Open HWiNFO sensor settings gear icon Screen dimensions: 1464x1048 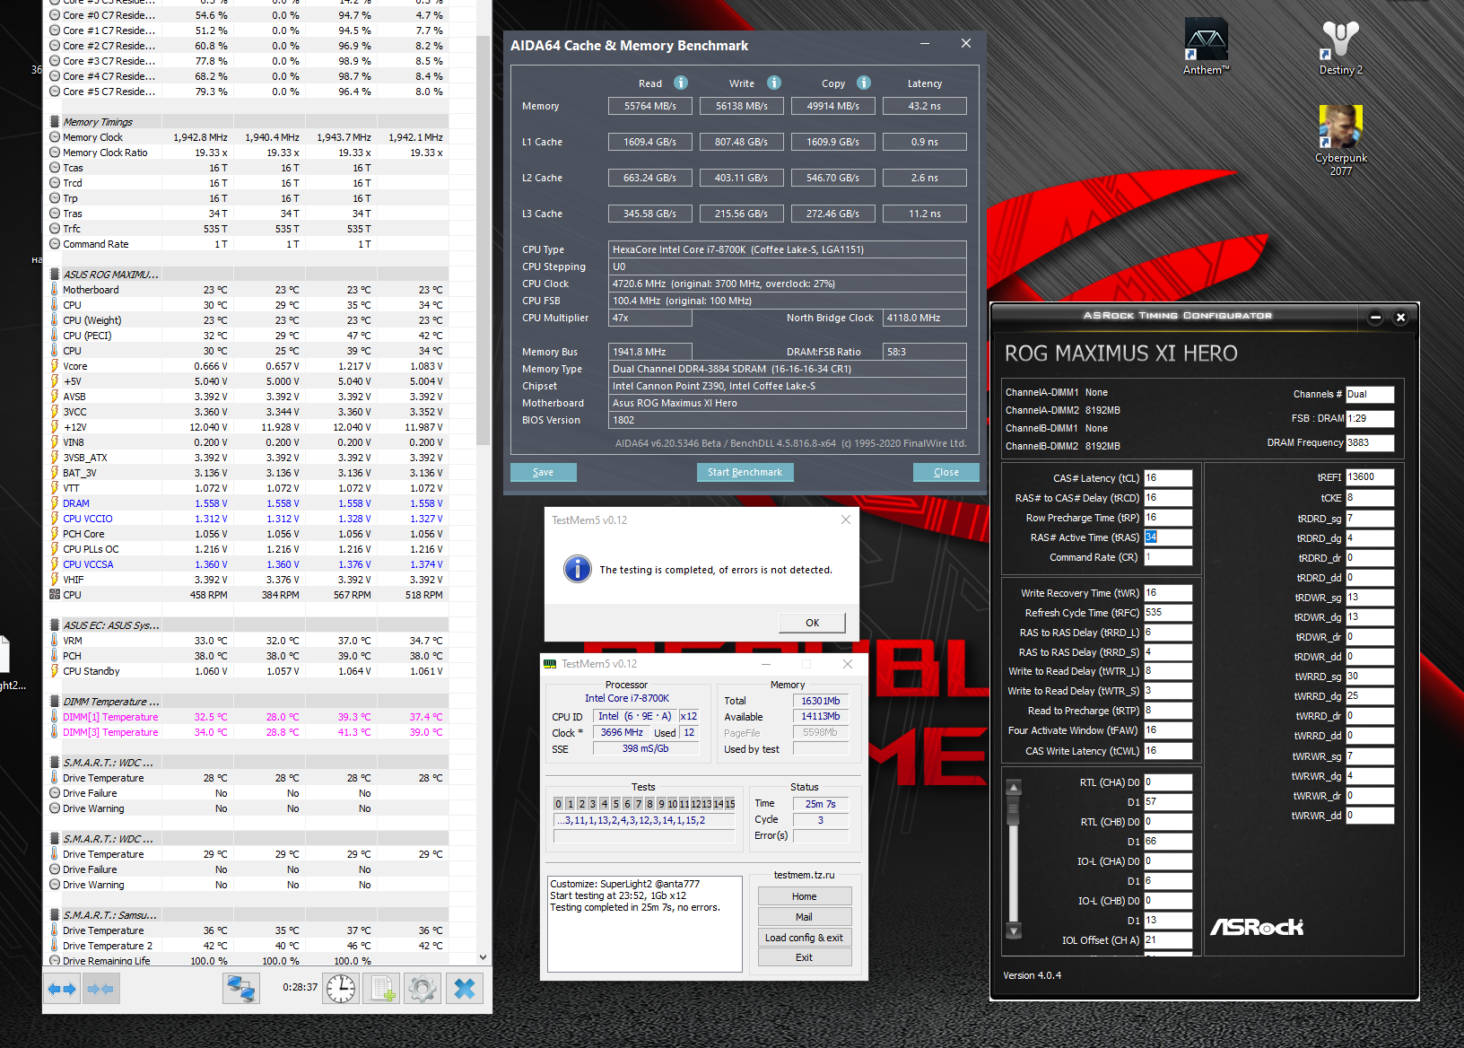pos(423,989)
